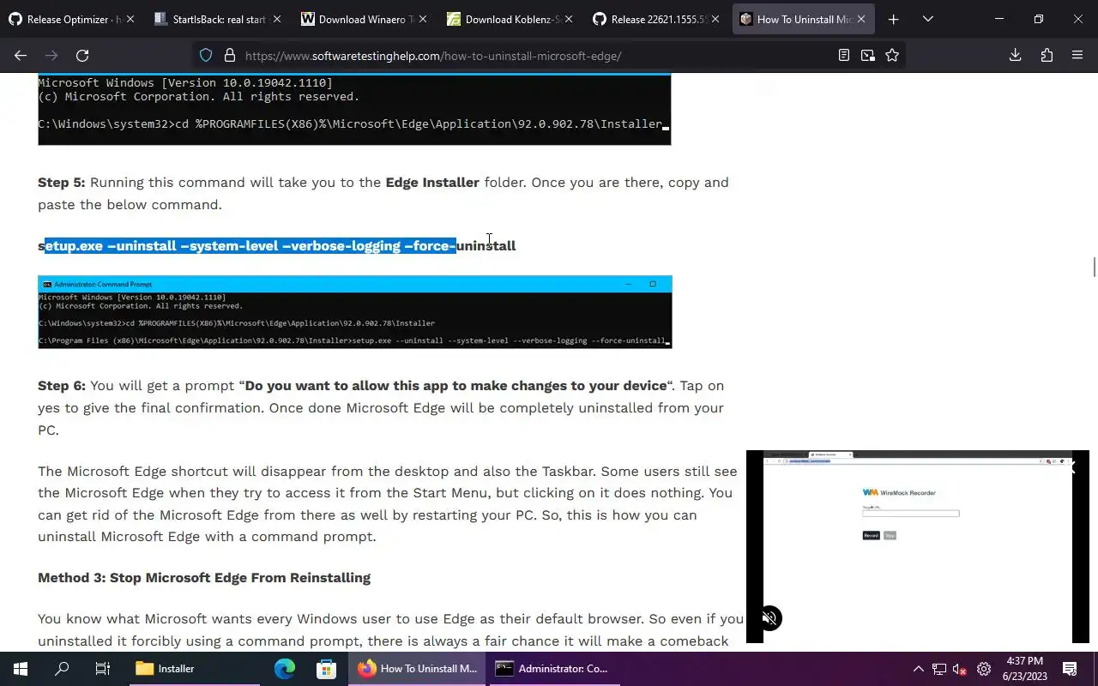
Task: Switch to Release 22621.1555 GitHub tab
Action: (656, 19)
